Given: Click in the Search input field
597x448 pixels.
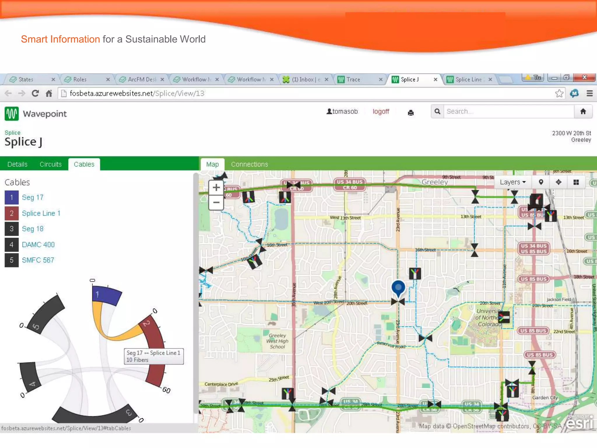Looking at the screenshot, I should (508, 111).
